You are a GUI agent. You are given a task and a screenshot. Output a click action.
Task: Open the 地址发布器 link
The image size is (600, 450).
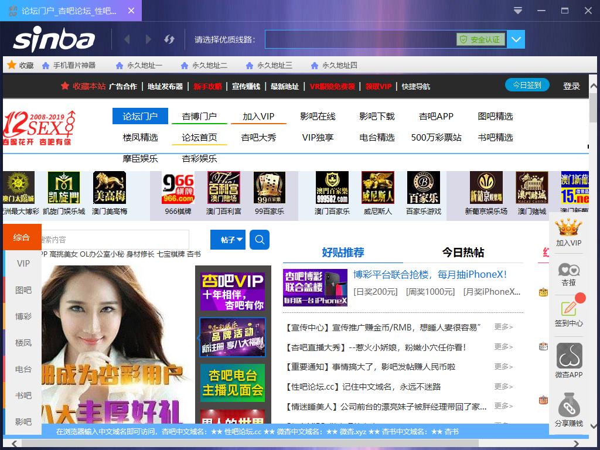tap(165, 87)
